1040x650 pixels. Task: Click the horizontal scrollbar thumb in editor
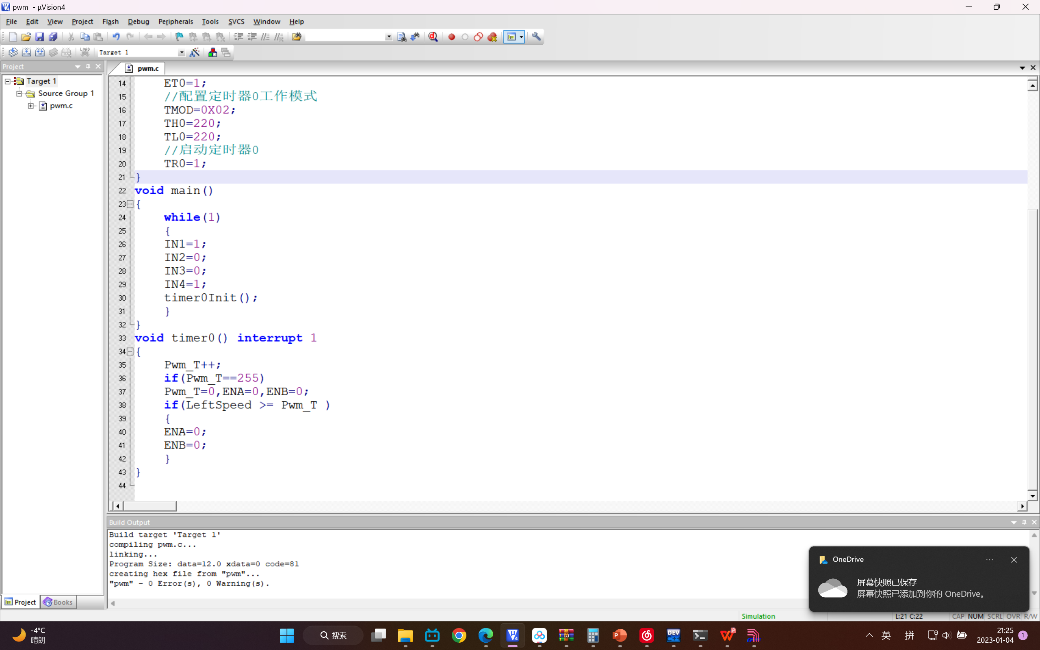tap(149, 507)
